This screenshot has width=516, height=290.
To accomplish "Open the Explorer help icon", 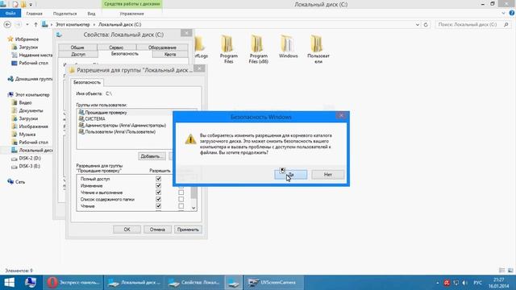I will (512, 13).
